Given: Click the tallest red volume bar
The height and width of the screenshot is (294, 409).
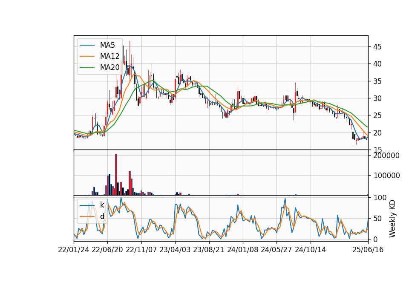Looking at the screenshot, I should click(x=116, y=174).
